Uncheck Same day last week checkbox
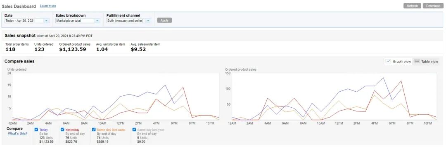This screenshot has height=148, width=446. coord(94,129)
